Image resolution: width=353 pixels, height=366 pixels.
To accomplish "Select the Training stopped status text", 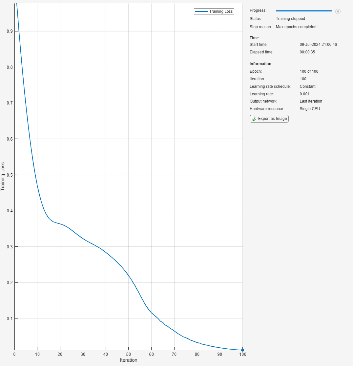I will click(290, 19).
